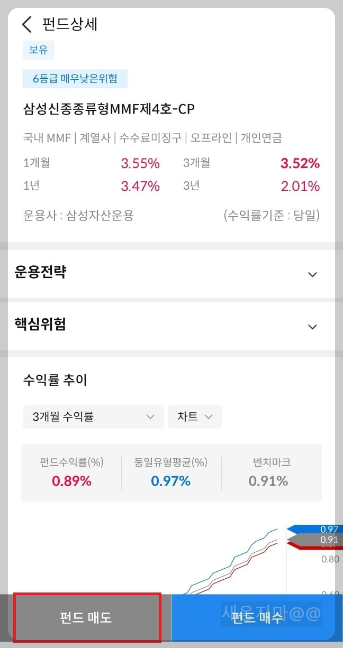This screenshot has width=343, height=648.
Task: Click the fund name 삼성신종종류형MMF제4호-CP
Action: pyautogui.click(x=109, y=109)
